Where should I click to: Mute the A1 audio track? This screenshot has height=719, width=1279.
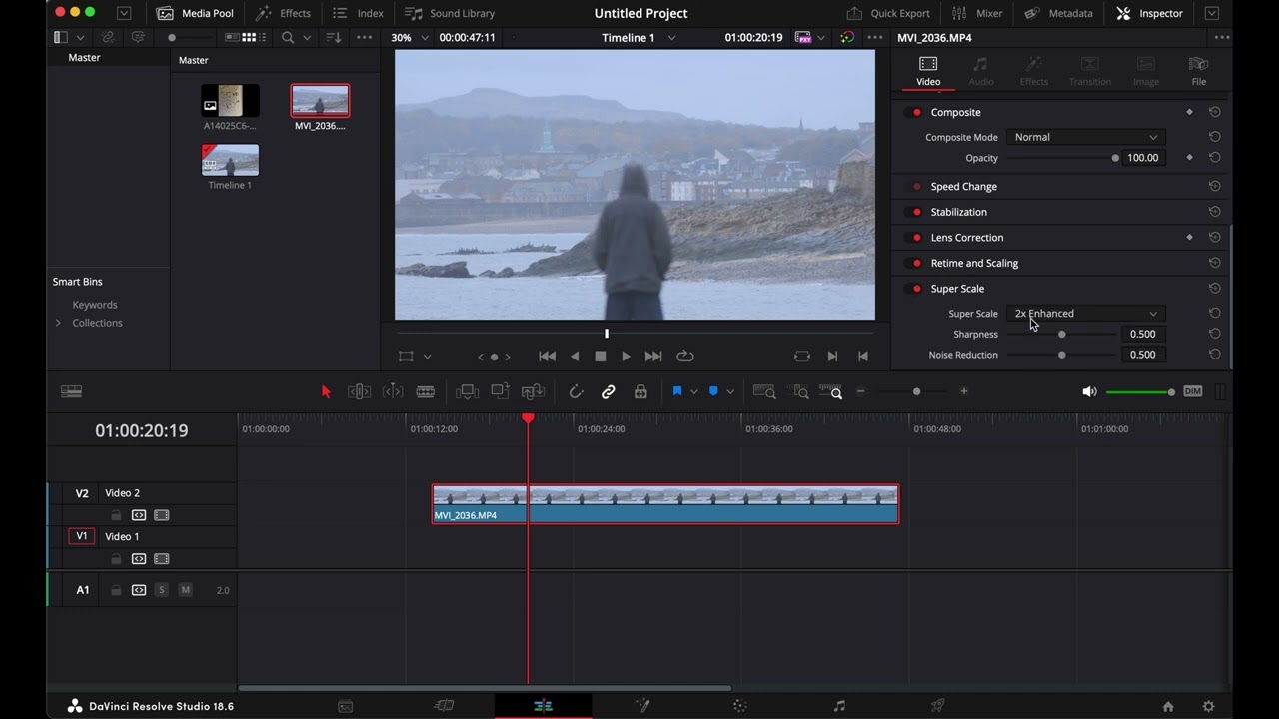(x=185, y=590)
